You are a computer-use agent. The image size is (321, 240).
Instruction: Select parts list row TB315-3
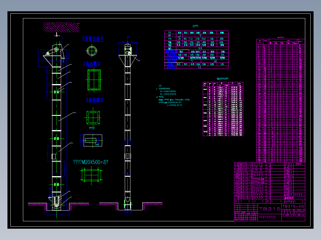coord(269,192)
